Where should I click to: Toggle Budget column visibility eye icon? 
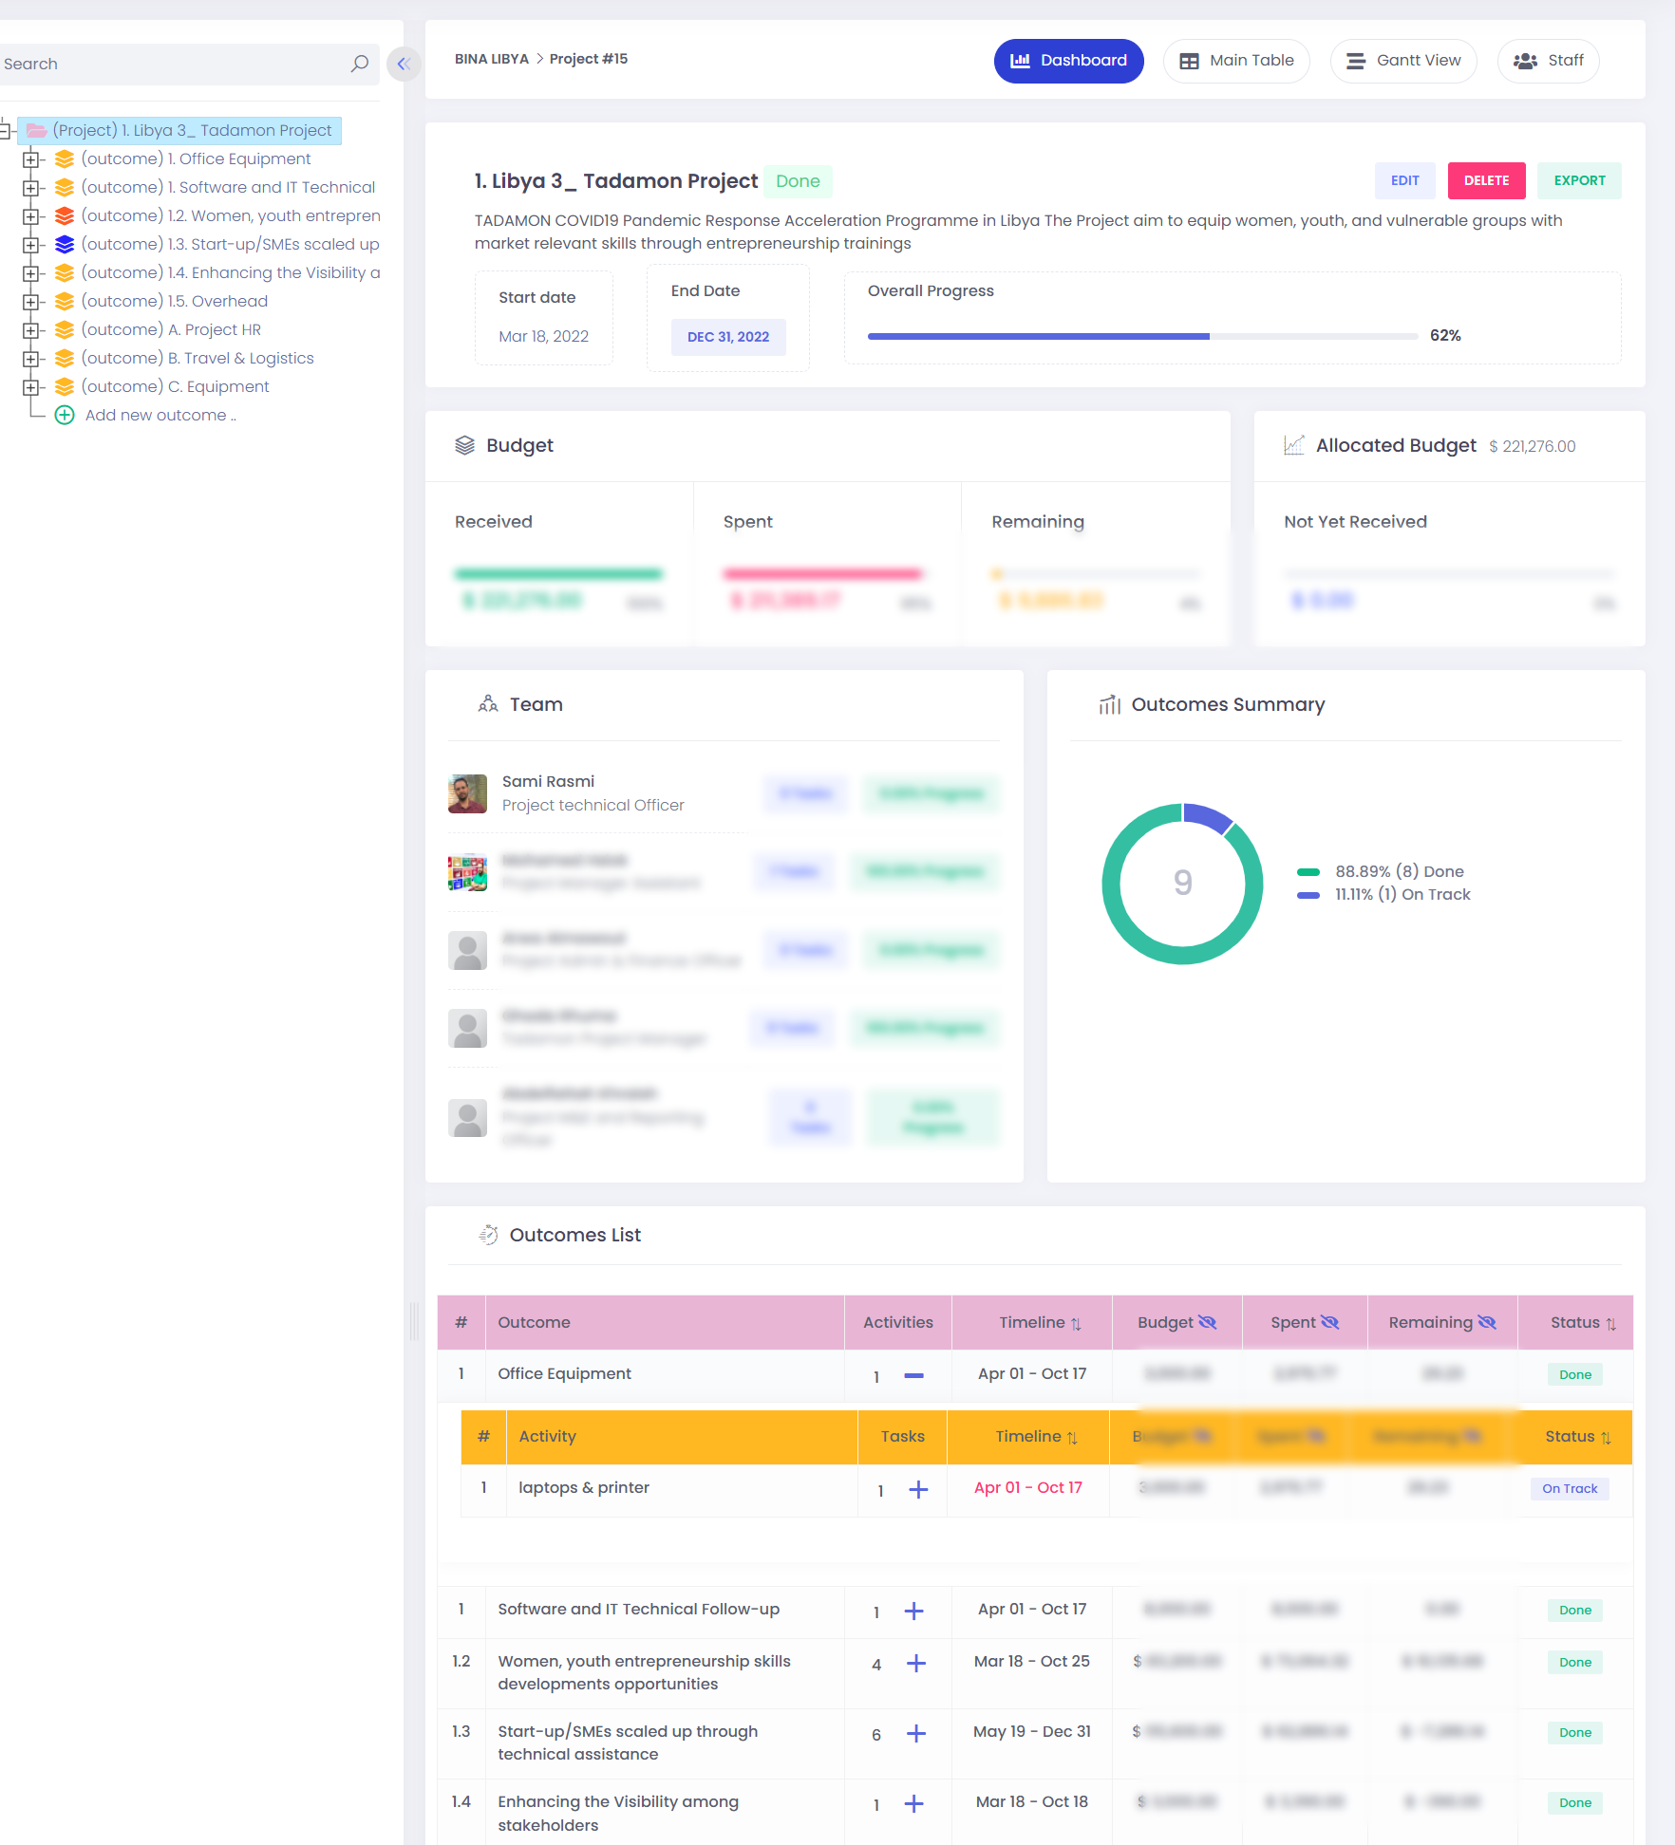[x=1207, y=1322]
